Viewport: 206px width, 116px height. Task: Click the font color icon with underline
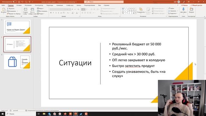tap(77, 13)
